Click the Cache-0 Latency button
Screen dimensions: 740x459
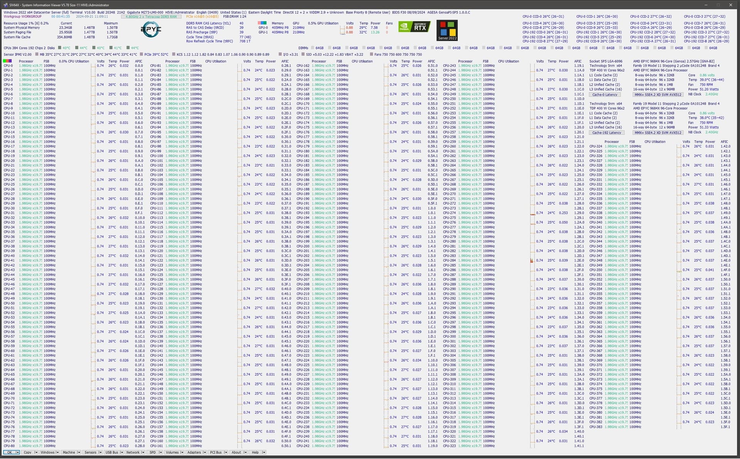(x=605, y=95)
